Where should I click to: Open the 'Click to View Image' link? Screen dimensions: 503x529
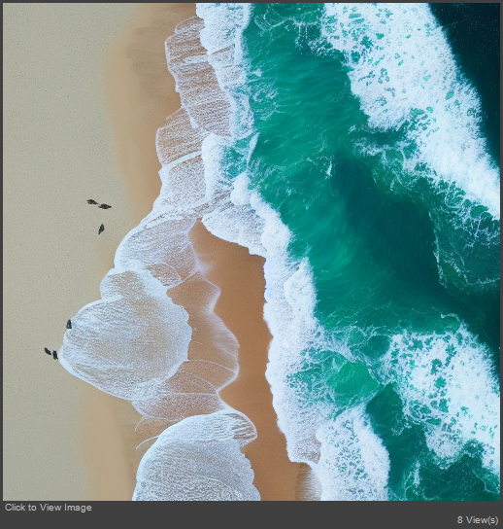49,508
